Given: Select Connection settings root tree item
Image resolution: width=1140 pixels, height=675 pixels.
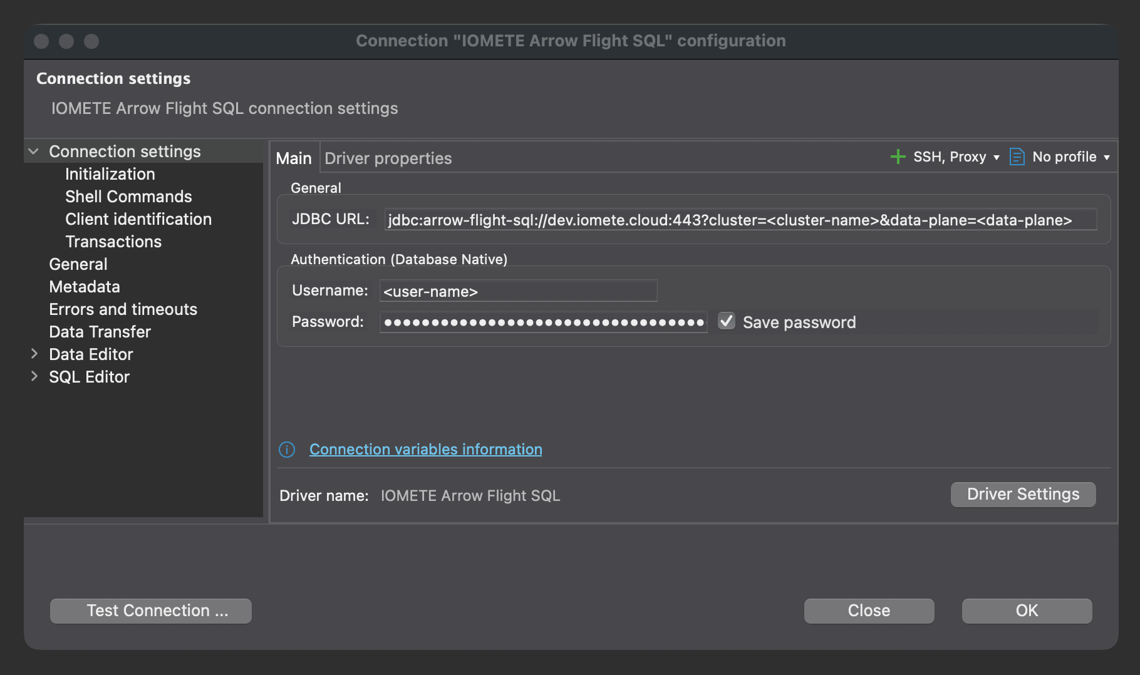Looking at the screenshot, I should [x=125, y=152].
